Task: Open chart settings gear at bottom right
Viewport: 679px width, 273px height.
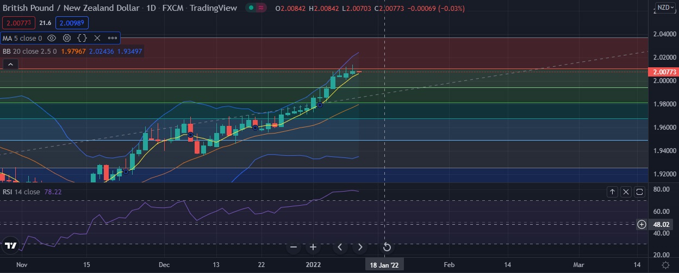Action: pyautogui.click(x=665, y=264)
